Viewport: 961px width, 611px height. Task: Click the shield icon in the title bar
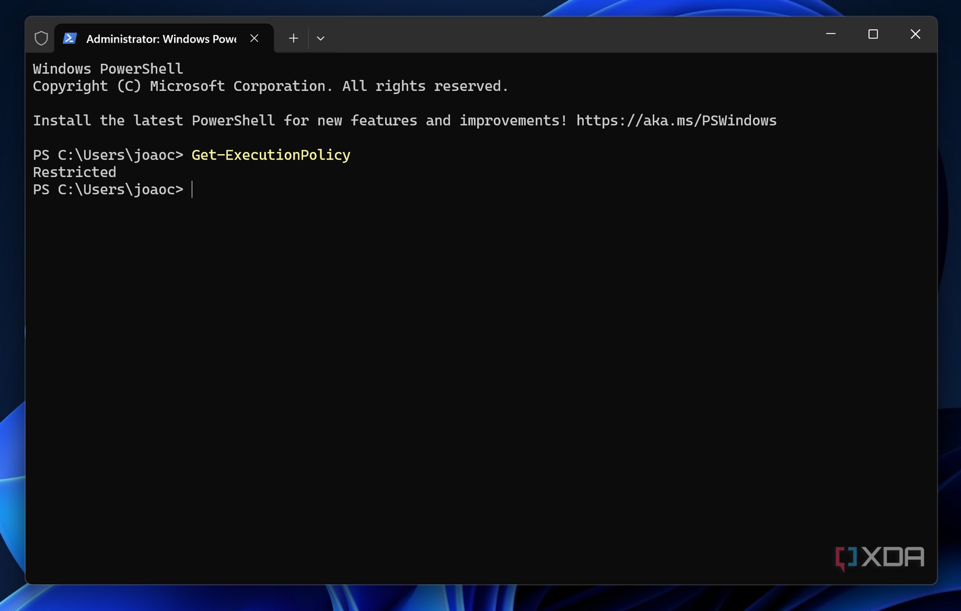pos(41,37)
